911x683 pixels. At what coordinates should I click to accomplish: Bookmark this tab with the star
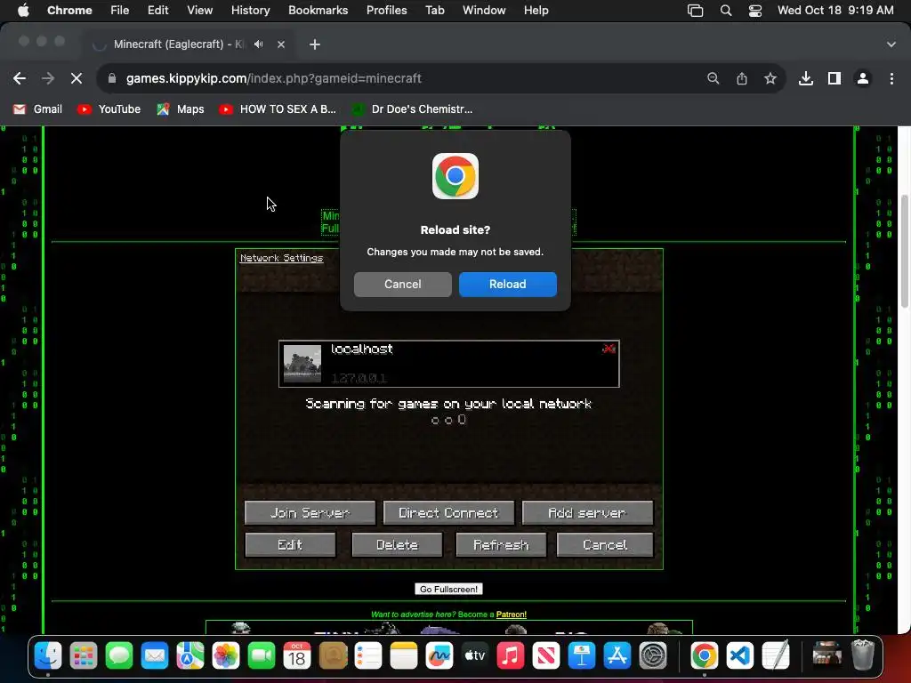[770, 78]
